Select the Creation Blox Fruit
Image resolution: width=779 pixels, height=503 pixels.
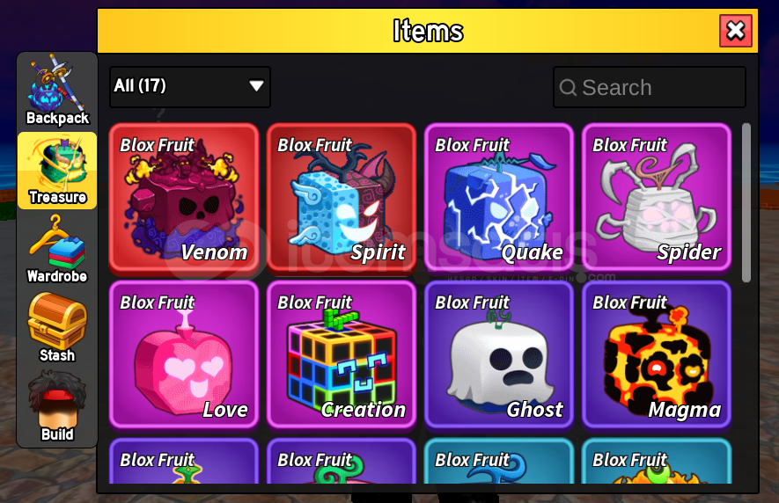click(x=342, y=354)
